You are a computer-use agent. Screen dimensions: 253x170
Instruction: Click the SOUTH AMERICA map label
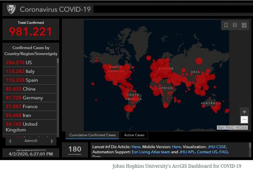click(134, 97)
